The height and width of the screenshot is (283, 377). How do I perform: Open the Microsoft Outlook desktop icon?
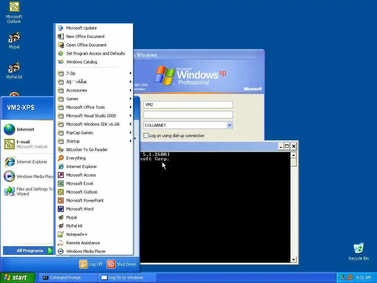point(14,13)
